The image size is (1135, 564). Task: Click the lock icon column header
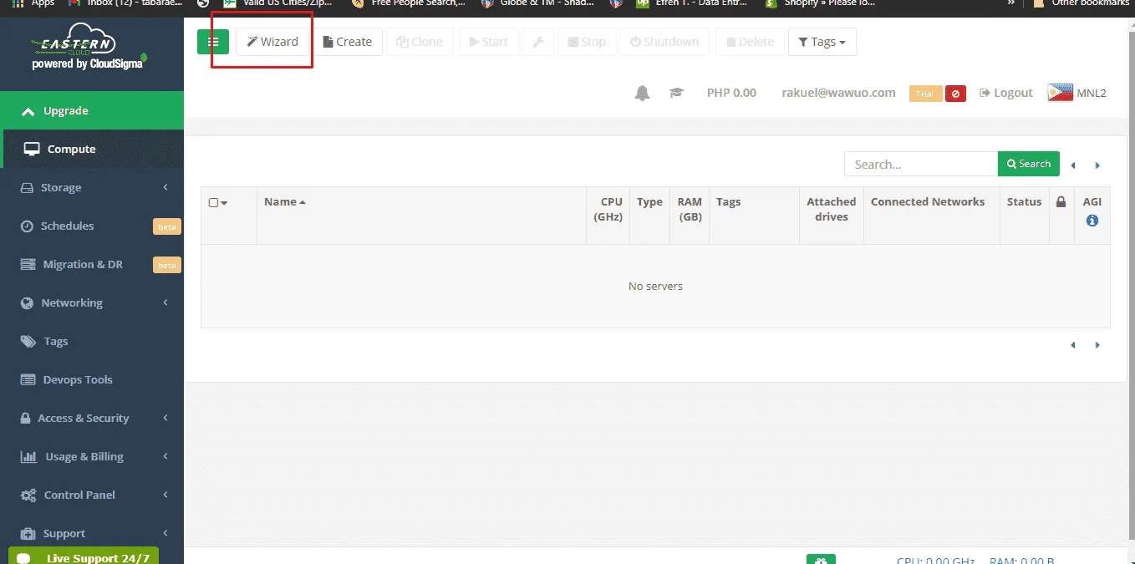click(x=1061, y=201)
